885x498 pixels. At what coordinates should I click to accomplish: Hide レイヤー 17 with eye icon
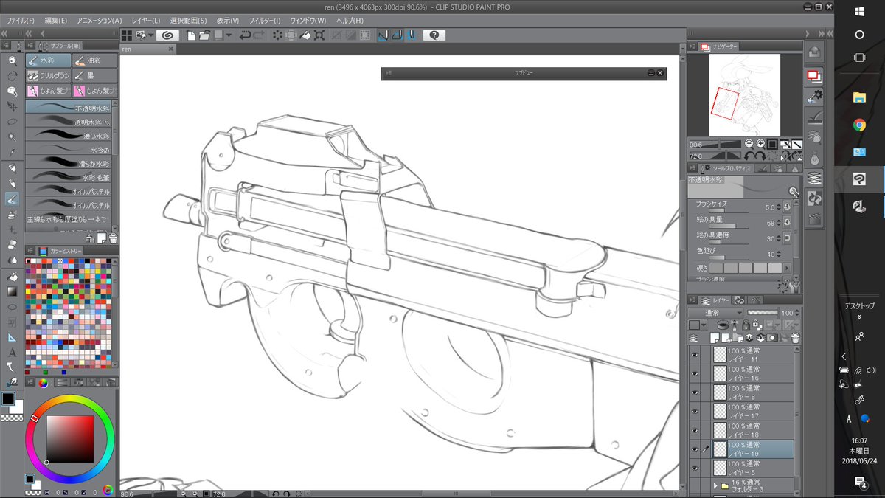pos(695,411)
